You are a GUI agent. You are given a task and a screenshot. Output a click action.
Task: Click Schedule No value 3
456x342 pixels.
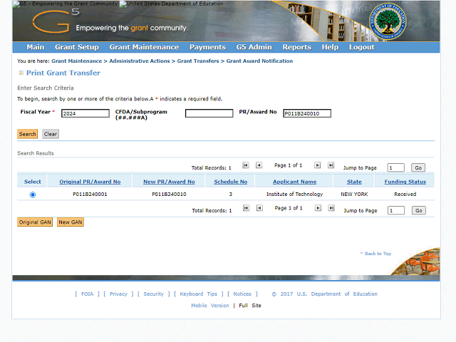(231, 195)
